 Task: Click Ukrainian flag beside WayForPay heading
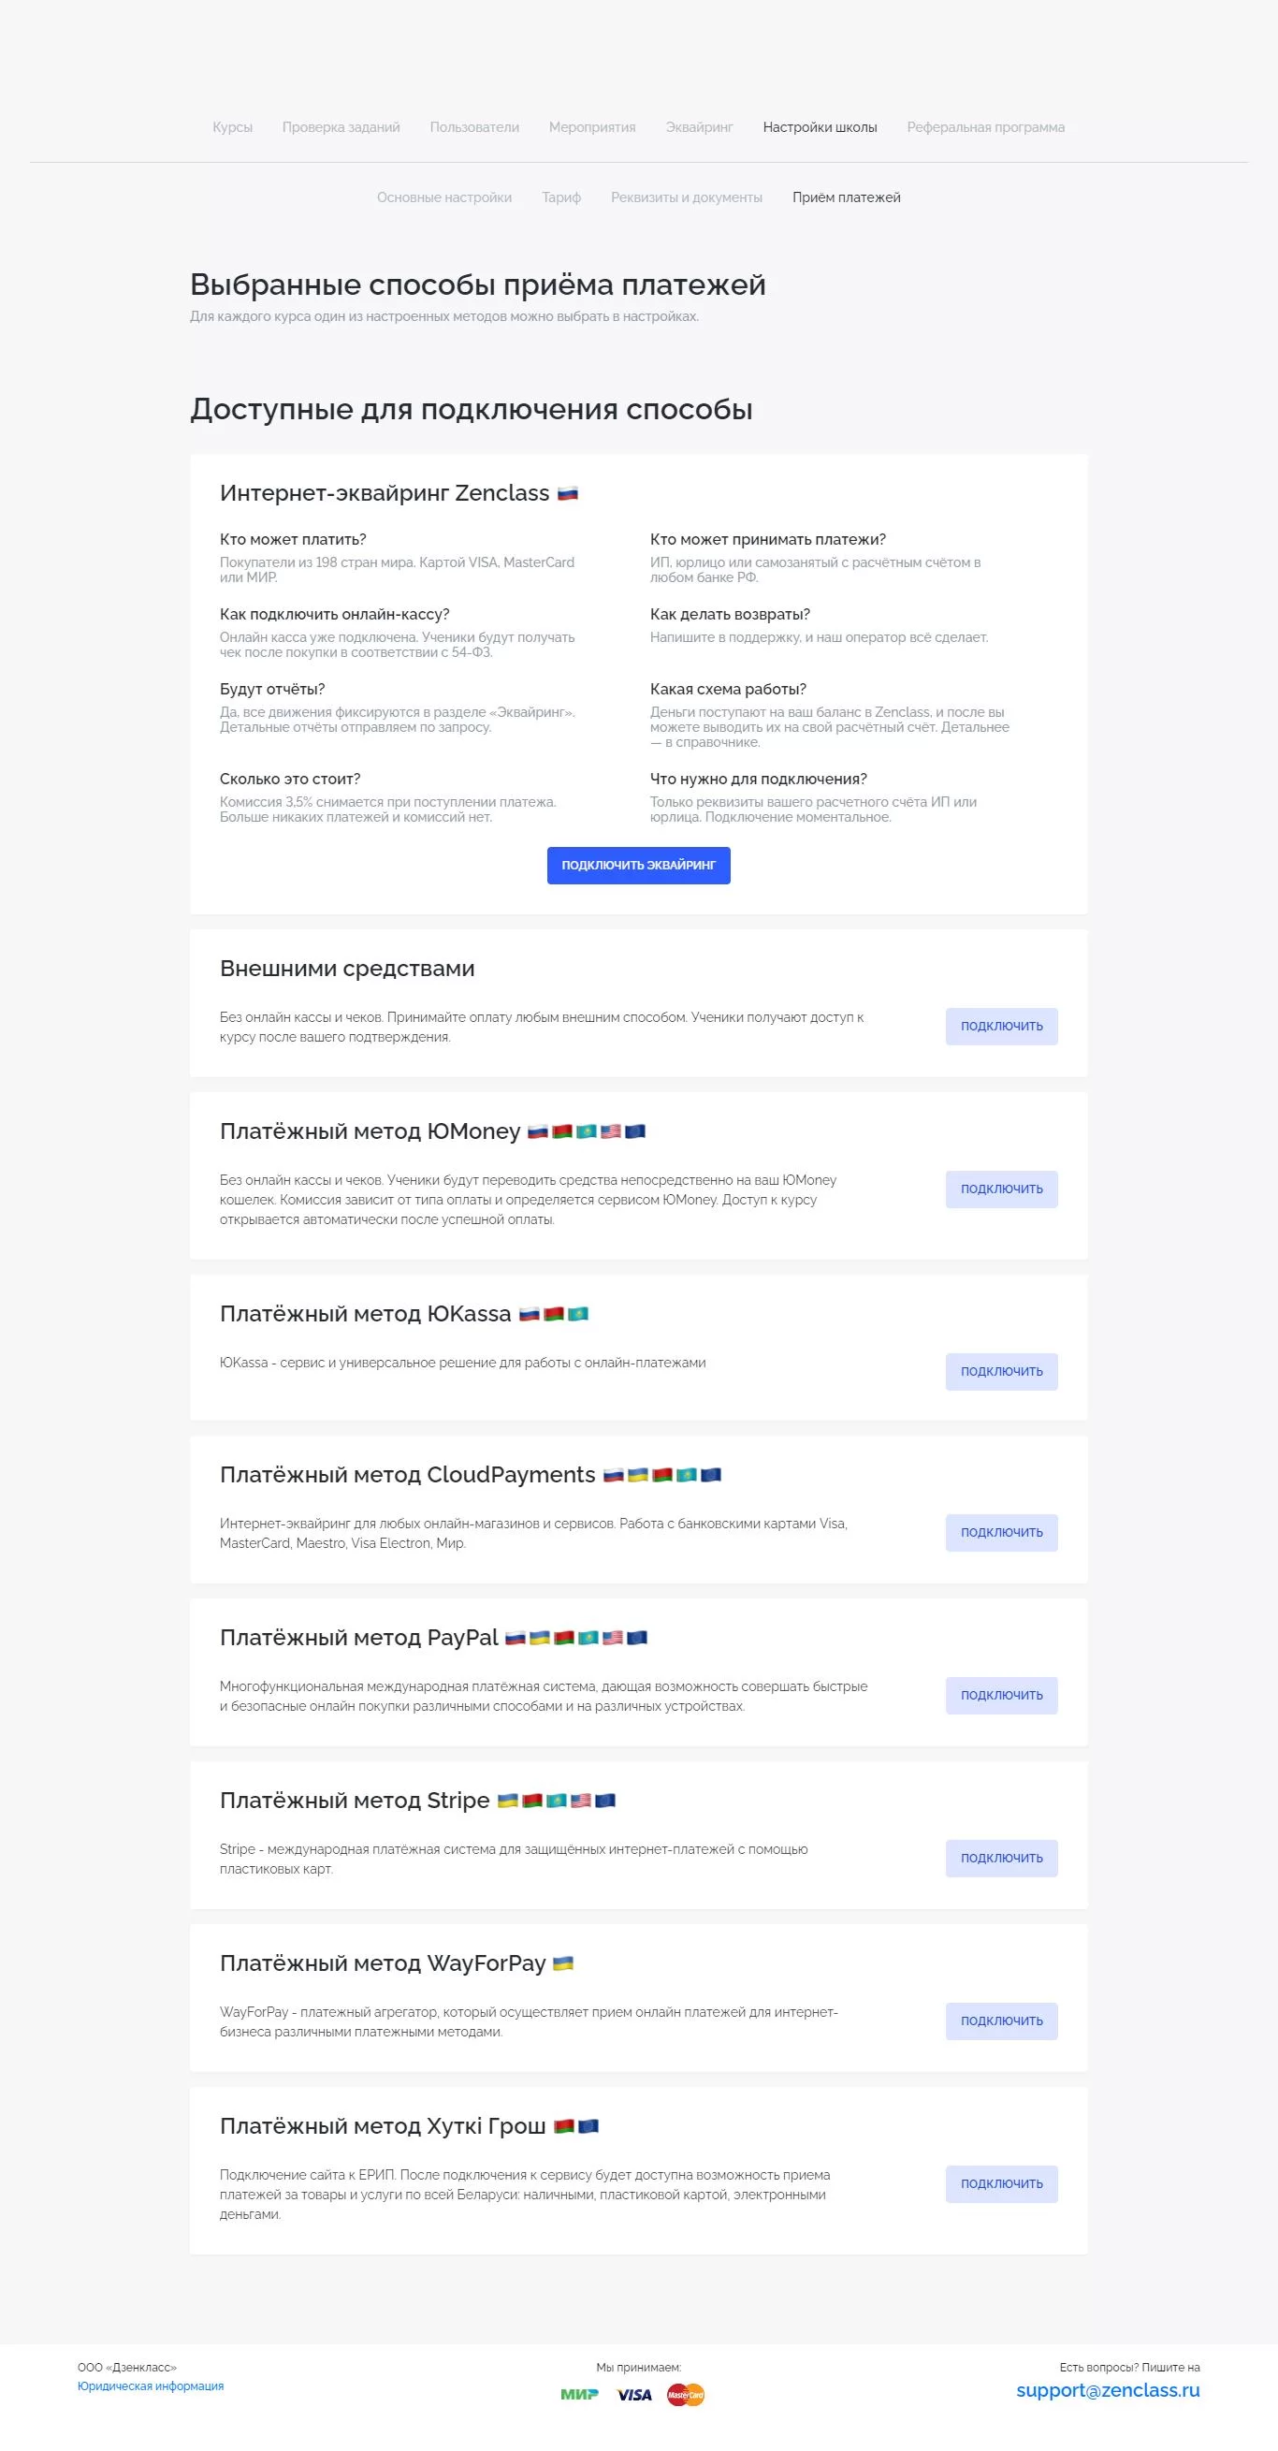tap(563, 1962)
